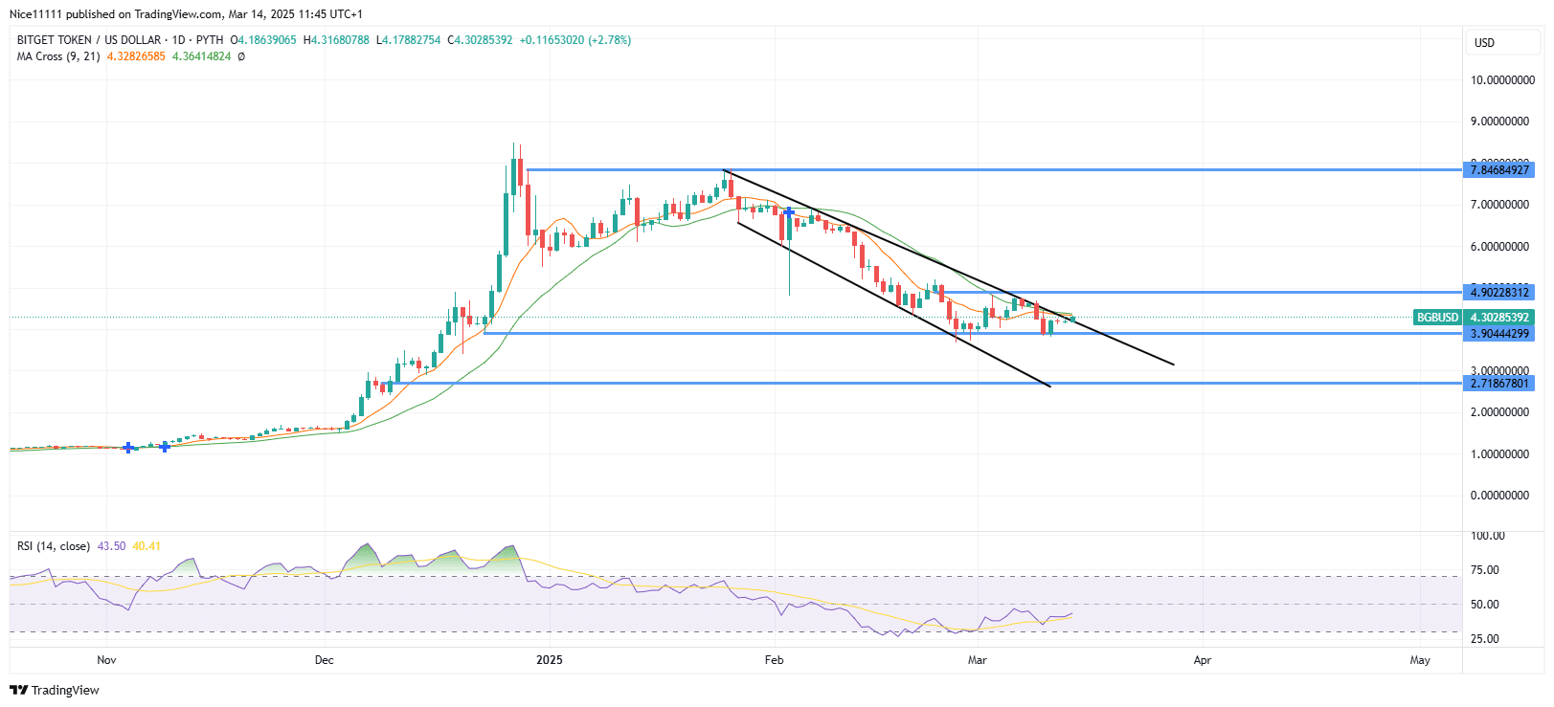Click the low value L4.17882754

coord(409,40)
